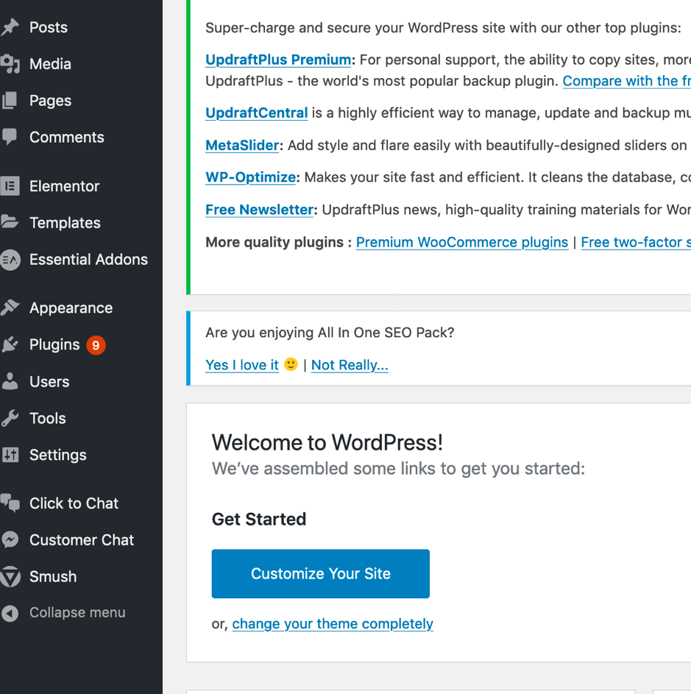
Task: Click the plugins update count badge
Action: click(96, 345)
